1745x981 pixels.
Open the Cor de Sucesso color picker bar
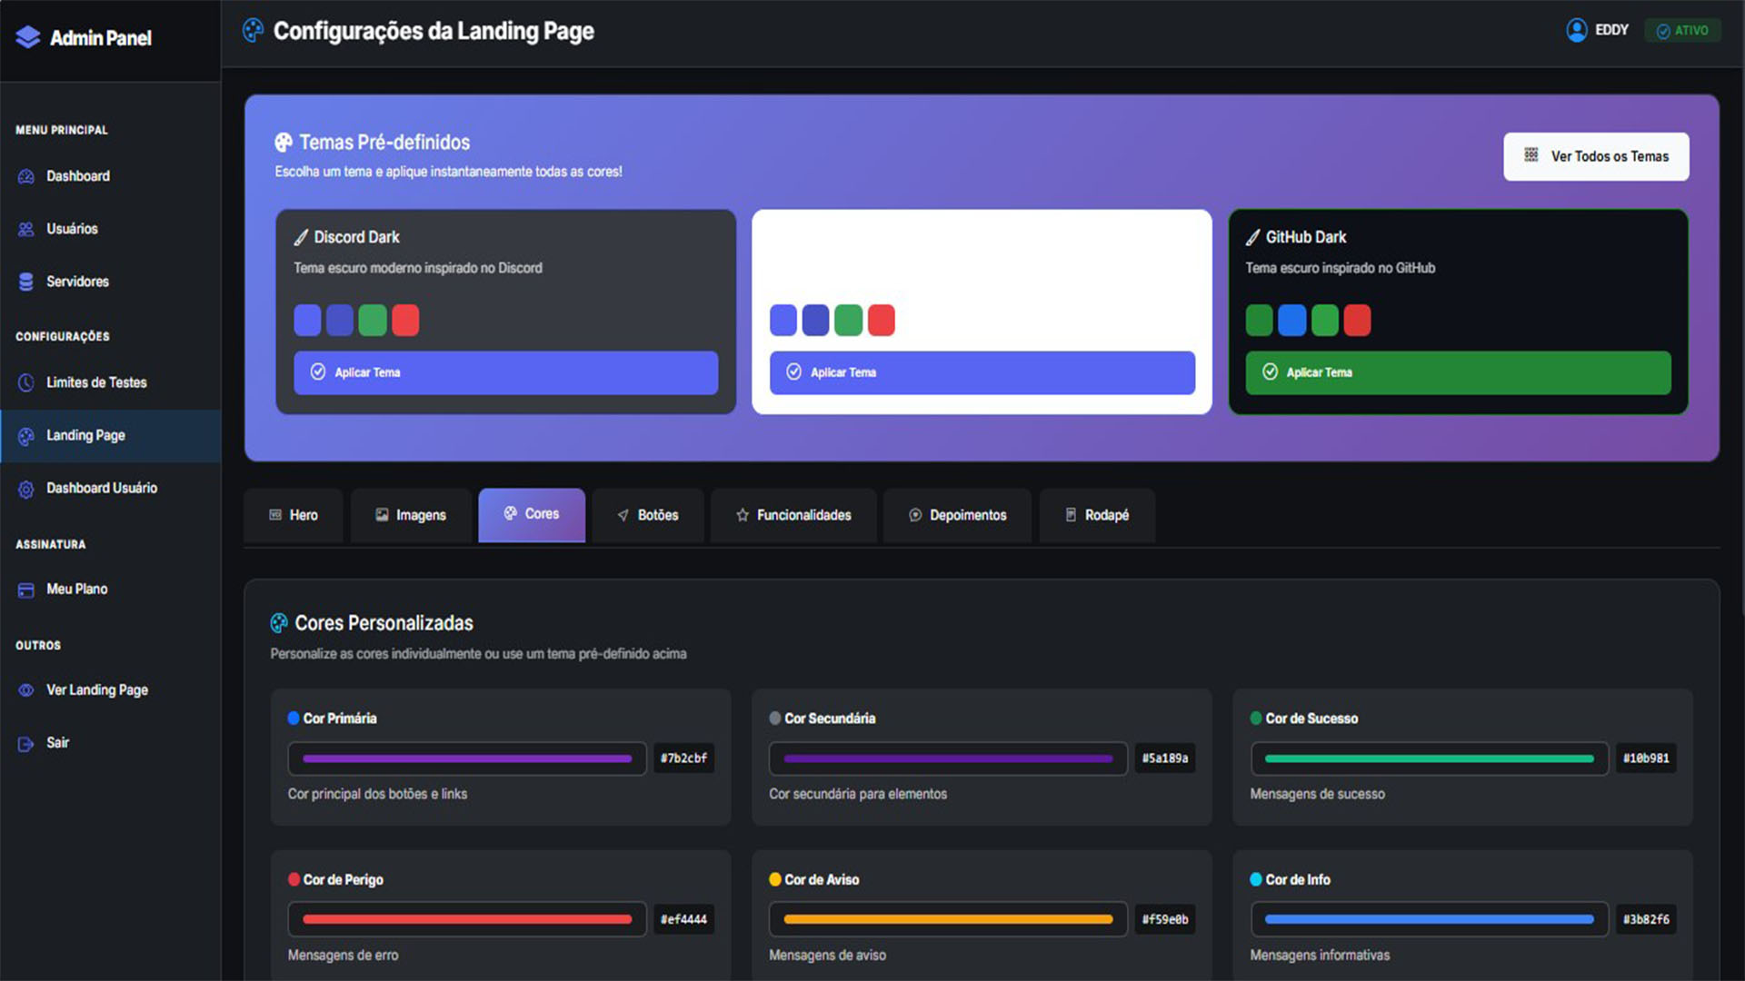point(1430,758)
